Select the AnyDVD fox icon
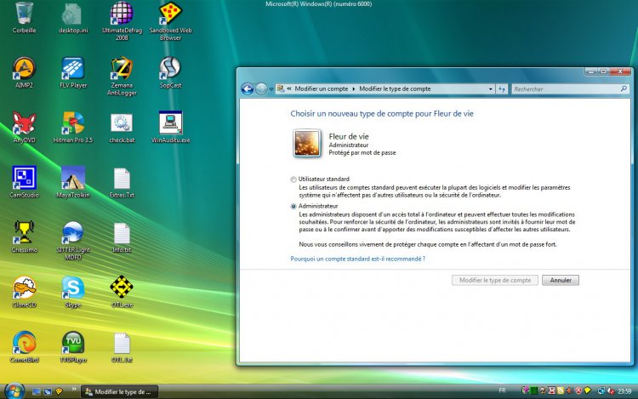 (x=24, y=123)
